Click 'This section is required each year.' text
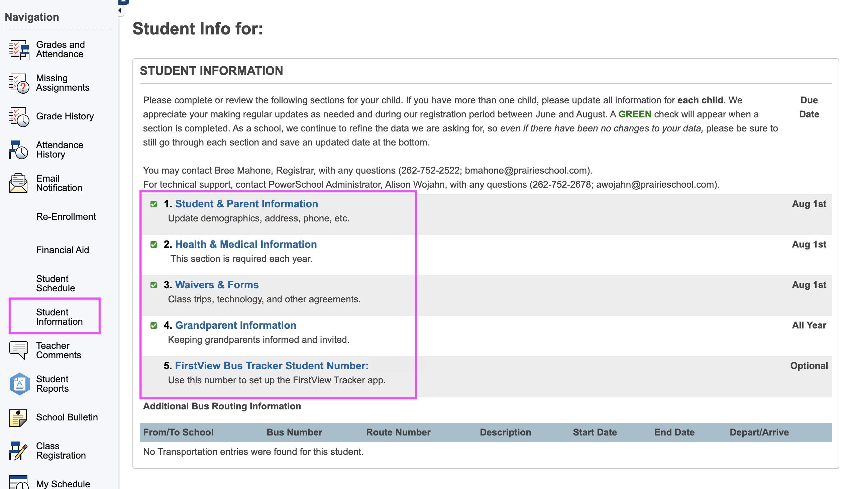This screenshot has height=489, width=850. 241,259
